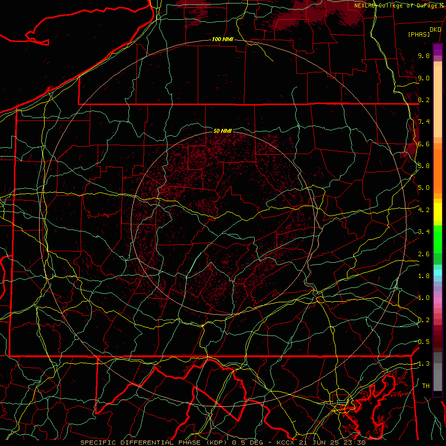Click the KCCX radar site identifier
The image size is (446, 446).
pos(285,443)
